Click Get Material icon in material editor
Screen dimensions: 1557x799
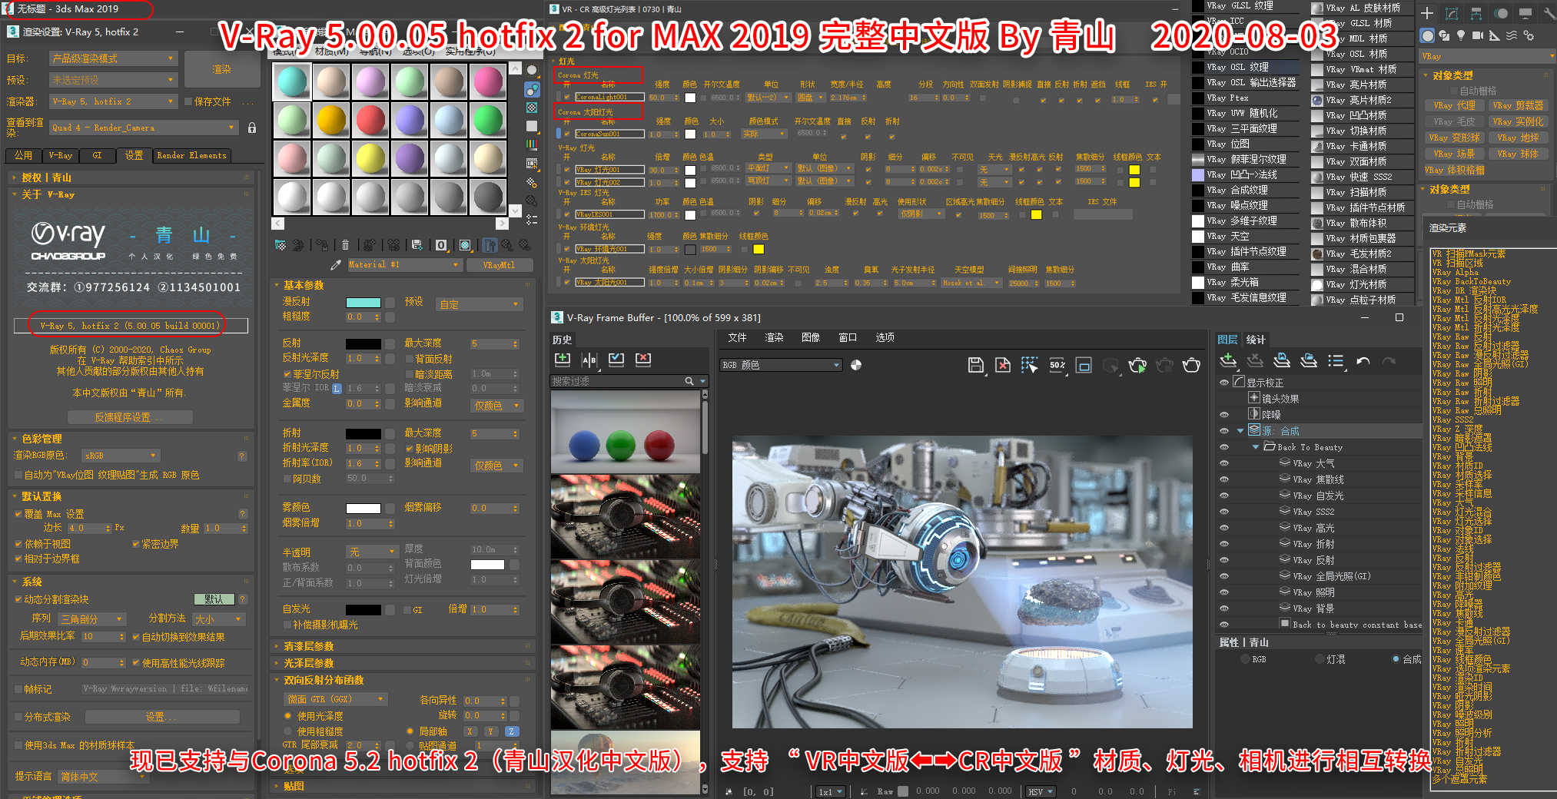click(281, 245)
